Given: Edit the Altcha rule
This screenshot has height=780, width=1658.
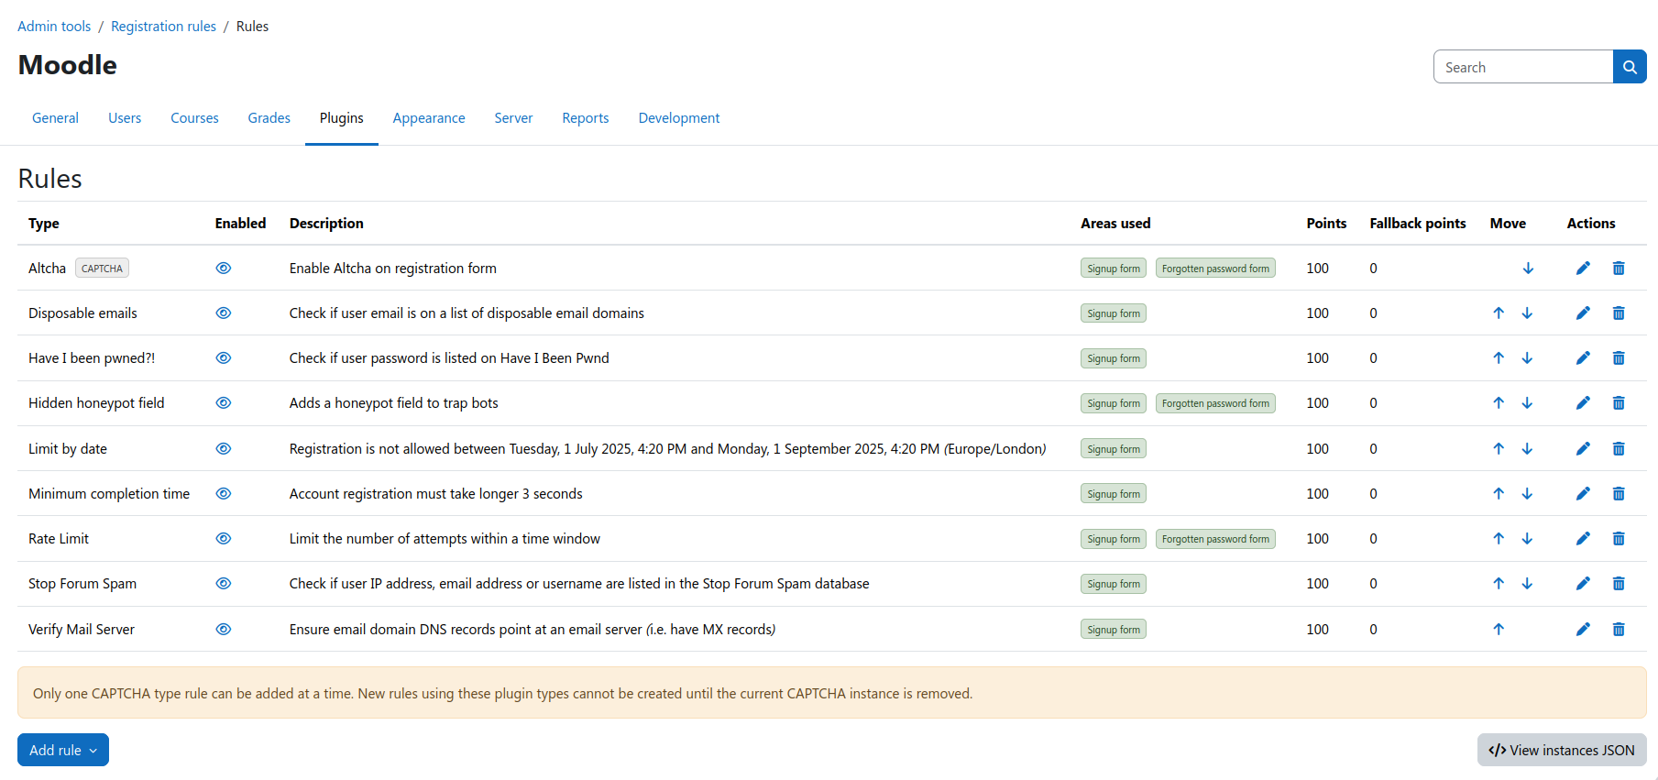Looking at the screenshot, I should tap(1583, 269).
